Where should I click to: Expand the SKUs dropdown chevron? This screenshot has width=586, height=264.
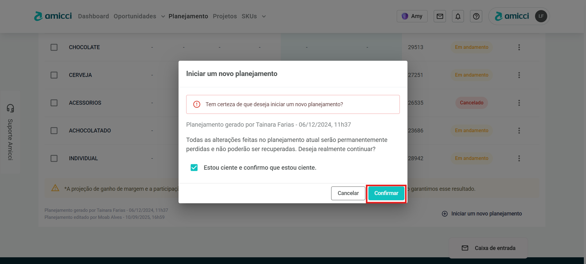coord(264,16)
